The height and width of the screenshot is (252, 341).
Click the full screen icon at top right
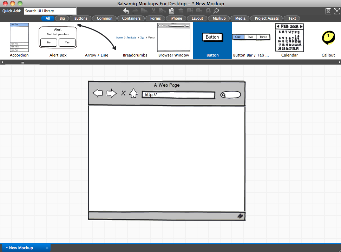coord(336,11)
